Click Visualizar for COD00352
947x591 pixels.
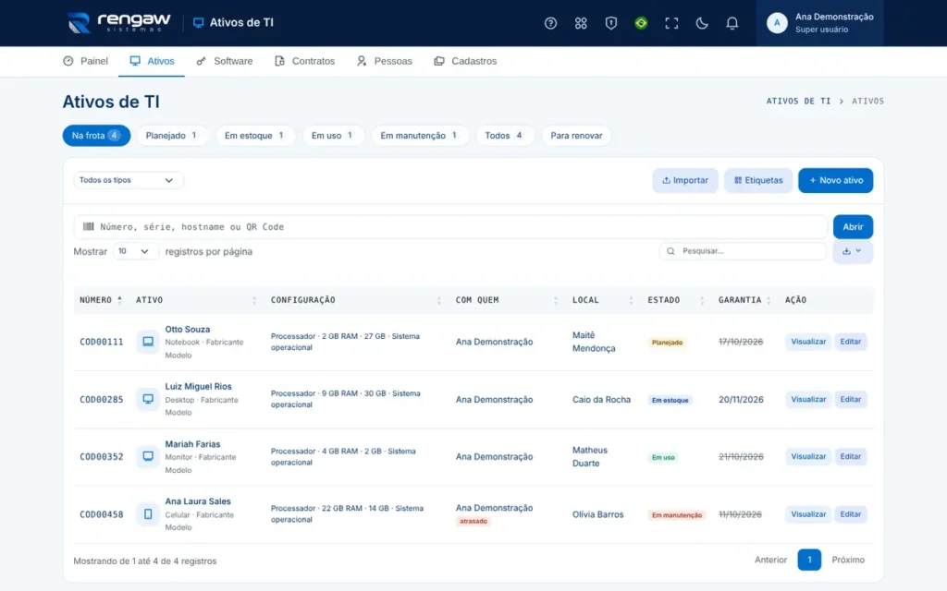tap(808, 456)
